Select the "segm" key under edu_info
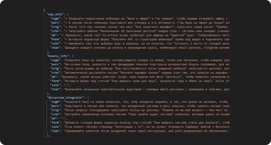 pyautogui.click(x=55, y=18)
